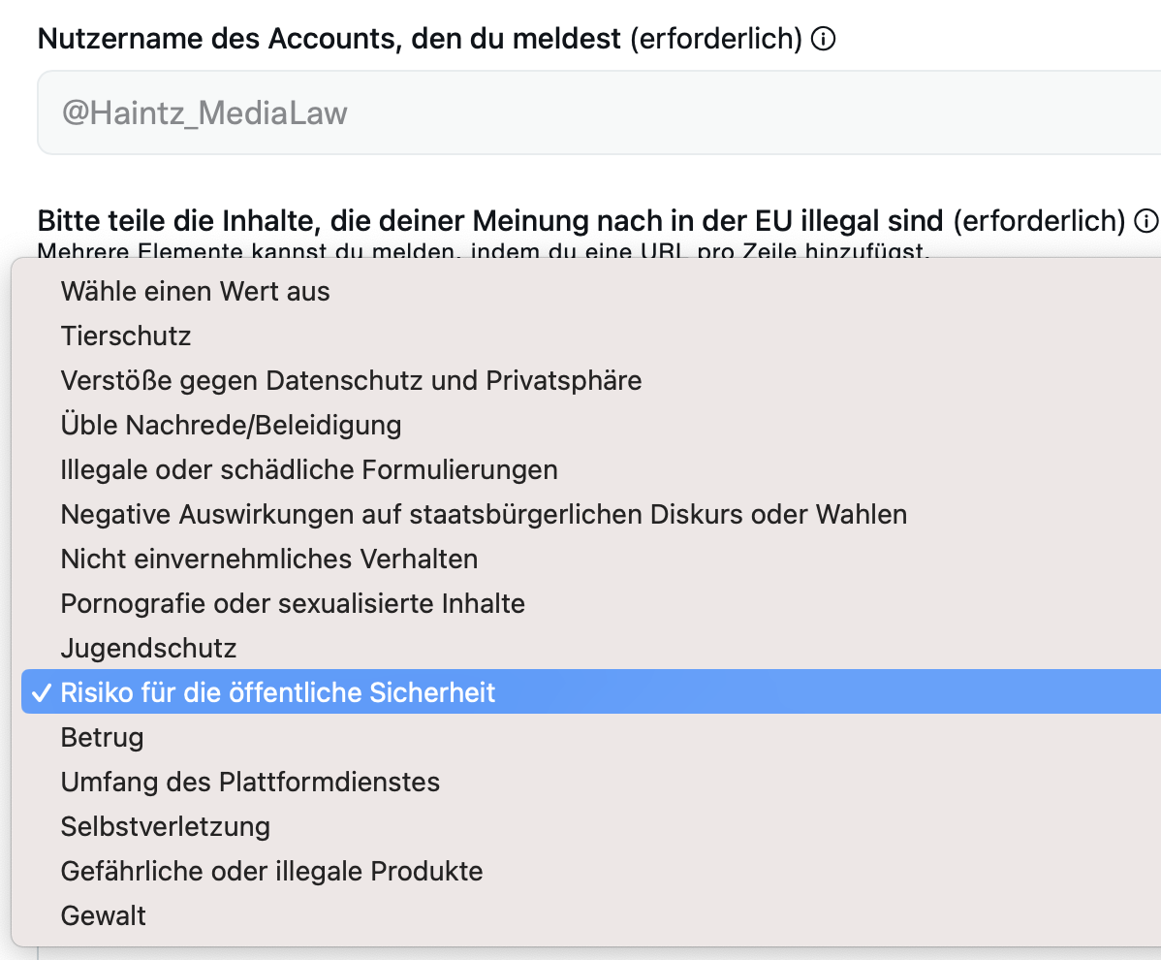Pick Üble Nachrede/Beleidigung option

tap(231, 425)
